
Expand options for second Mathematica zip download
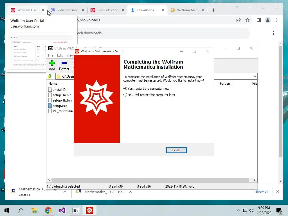[x=130, y=192]
